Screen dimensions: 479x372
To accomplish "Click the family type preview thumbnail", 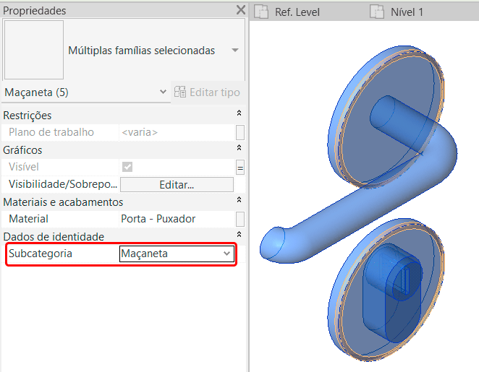I will [x=33, y=50].
